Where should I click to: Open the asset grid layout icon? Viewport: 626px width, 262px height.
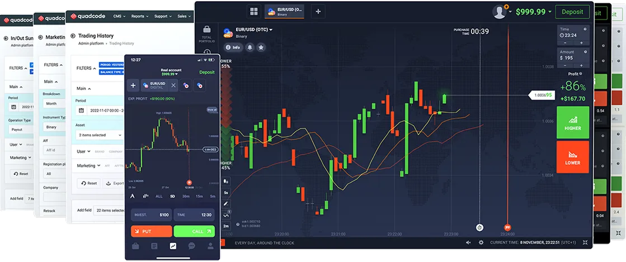(x=254, y=12)
